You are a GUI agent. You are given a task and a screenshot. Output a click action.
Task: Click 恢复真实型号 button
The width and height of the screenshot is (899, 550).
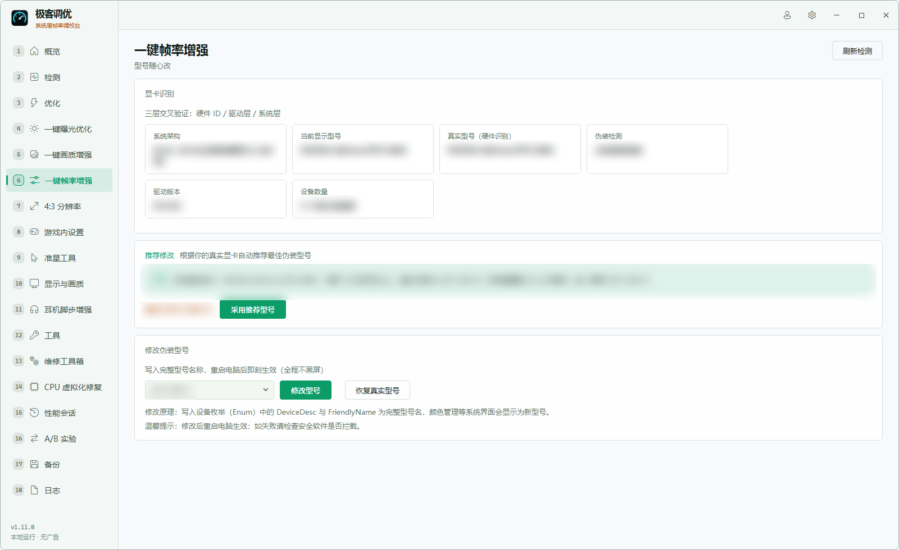378,390
